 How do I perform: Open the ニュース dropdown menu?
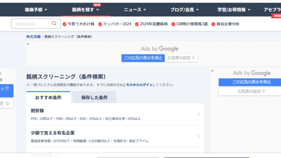135,10
